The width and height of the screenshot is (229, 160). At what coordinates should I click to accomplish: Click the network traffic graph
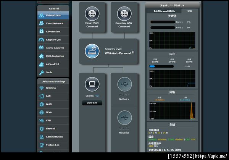172,111
